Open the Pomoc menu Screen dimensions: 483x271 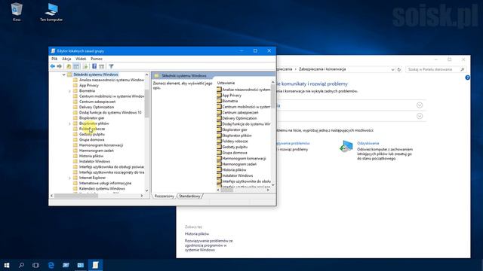tap(97, 59)
